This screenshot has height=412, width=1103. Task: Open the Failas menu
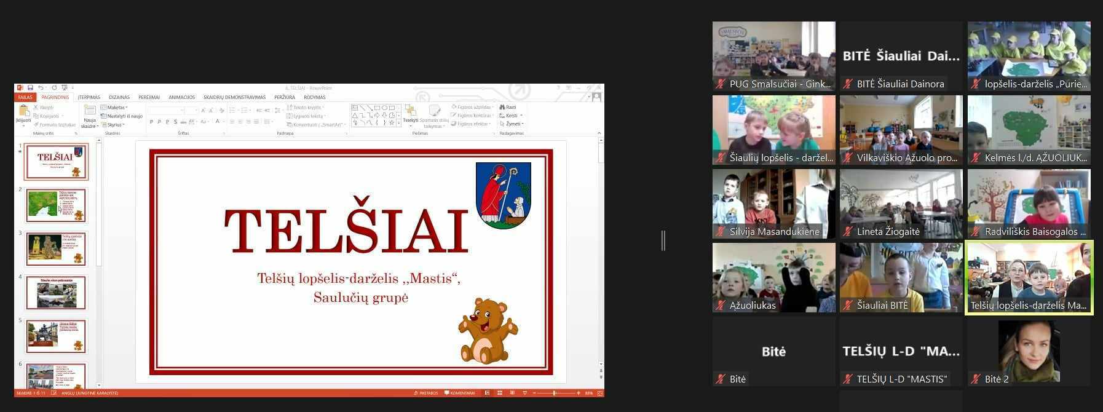point(25,97)
